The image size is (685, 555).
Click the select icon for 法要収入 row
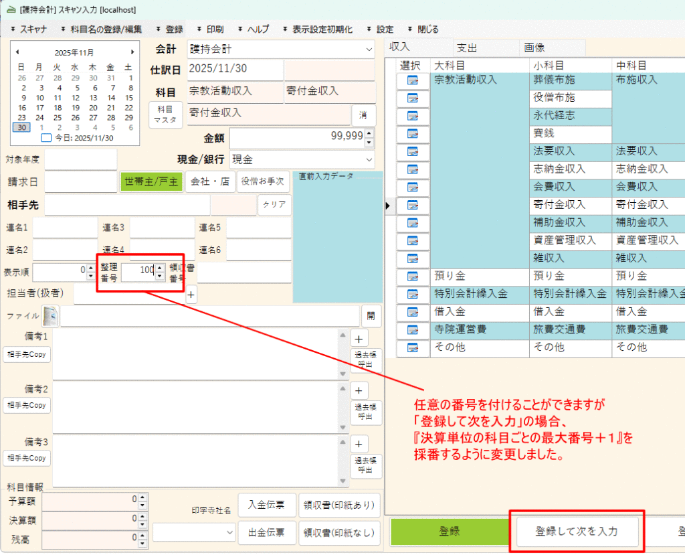tap(412, 151)
